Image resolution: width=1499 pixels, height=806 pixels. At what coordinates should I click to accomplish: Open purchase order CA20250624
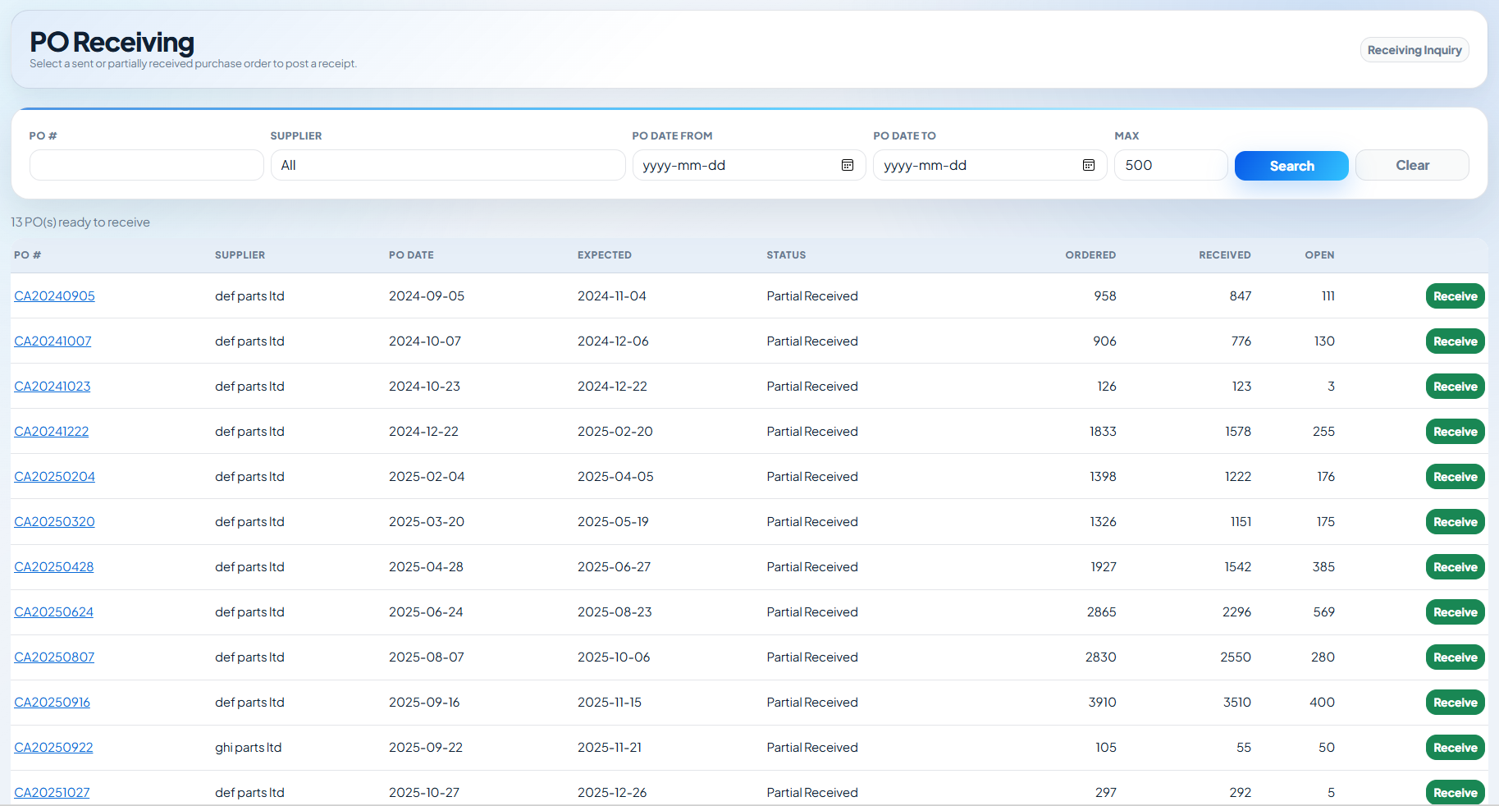pyautogui.click(x=53, y=612)
